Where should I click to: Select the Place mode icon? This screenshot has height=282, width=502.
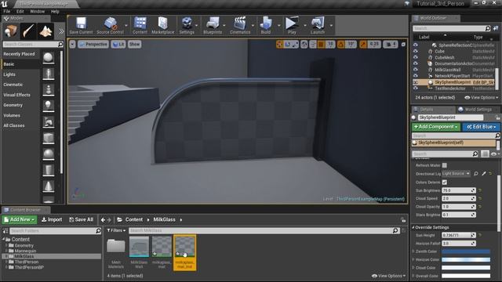click(10, 31)
